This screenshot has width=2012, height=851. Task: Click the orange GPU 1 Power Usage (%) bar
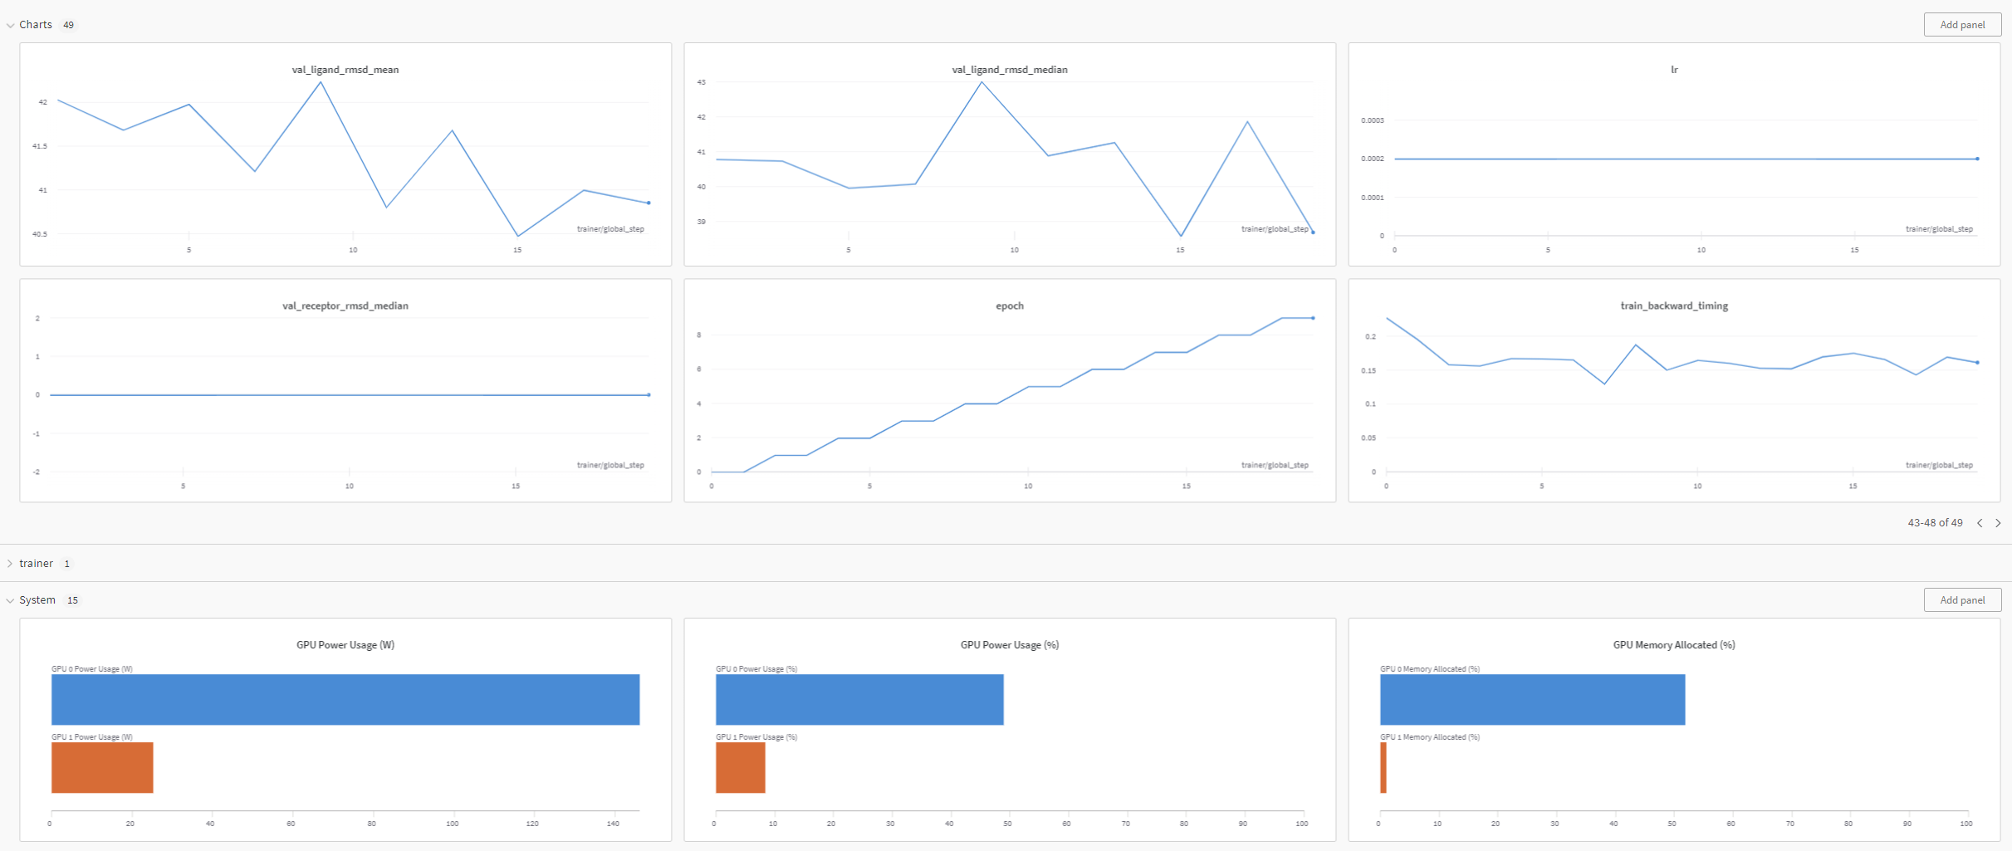[x=740, y=767]
